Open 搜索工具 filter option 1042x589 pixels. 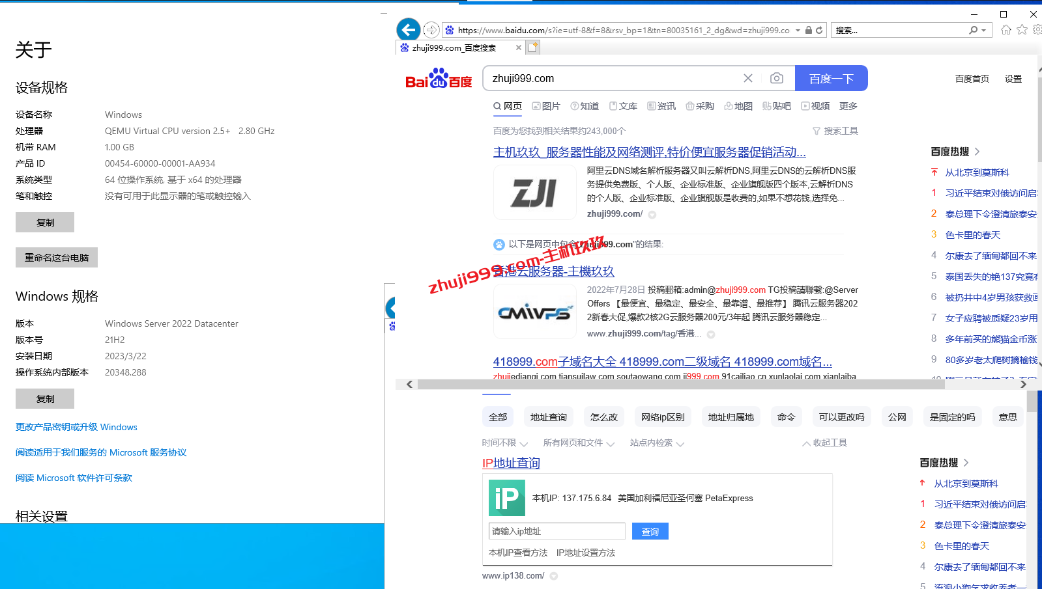pos(835,131)
